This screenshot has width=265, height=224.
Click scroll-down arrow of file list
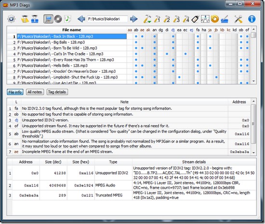click(x=253, y=81)
